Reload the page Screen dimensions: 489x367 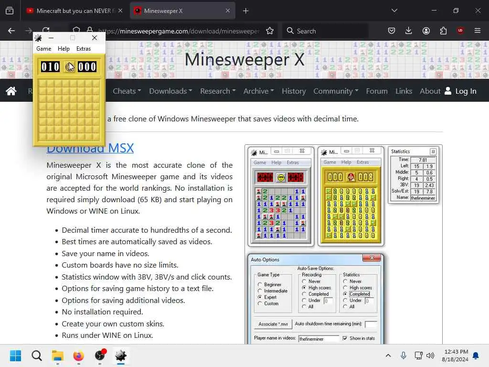point(46,30)
